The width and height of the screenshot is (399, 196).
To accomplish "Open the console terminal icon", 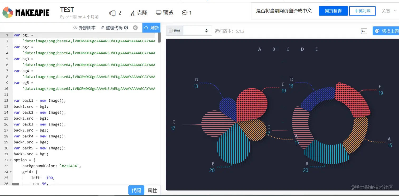I will point(364,31).
